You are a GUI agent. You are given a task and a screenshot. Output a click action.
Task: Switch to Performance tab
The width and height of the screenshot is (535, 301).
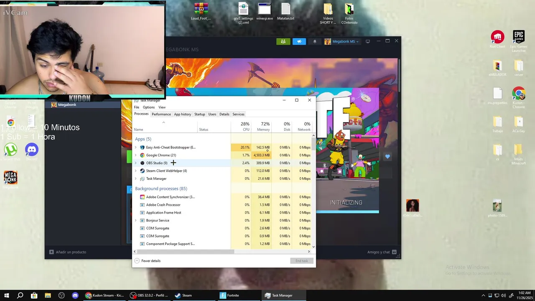click(161, 114)
